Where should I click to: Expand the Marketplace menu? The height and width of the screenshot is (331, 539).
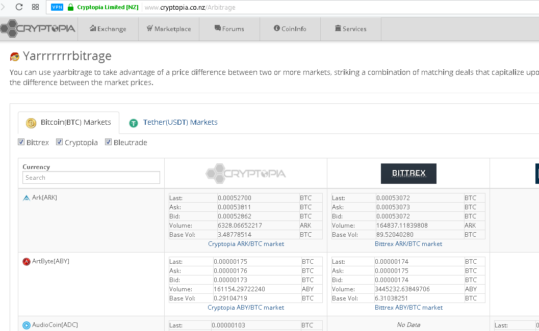coord(168,29)
